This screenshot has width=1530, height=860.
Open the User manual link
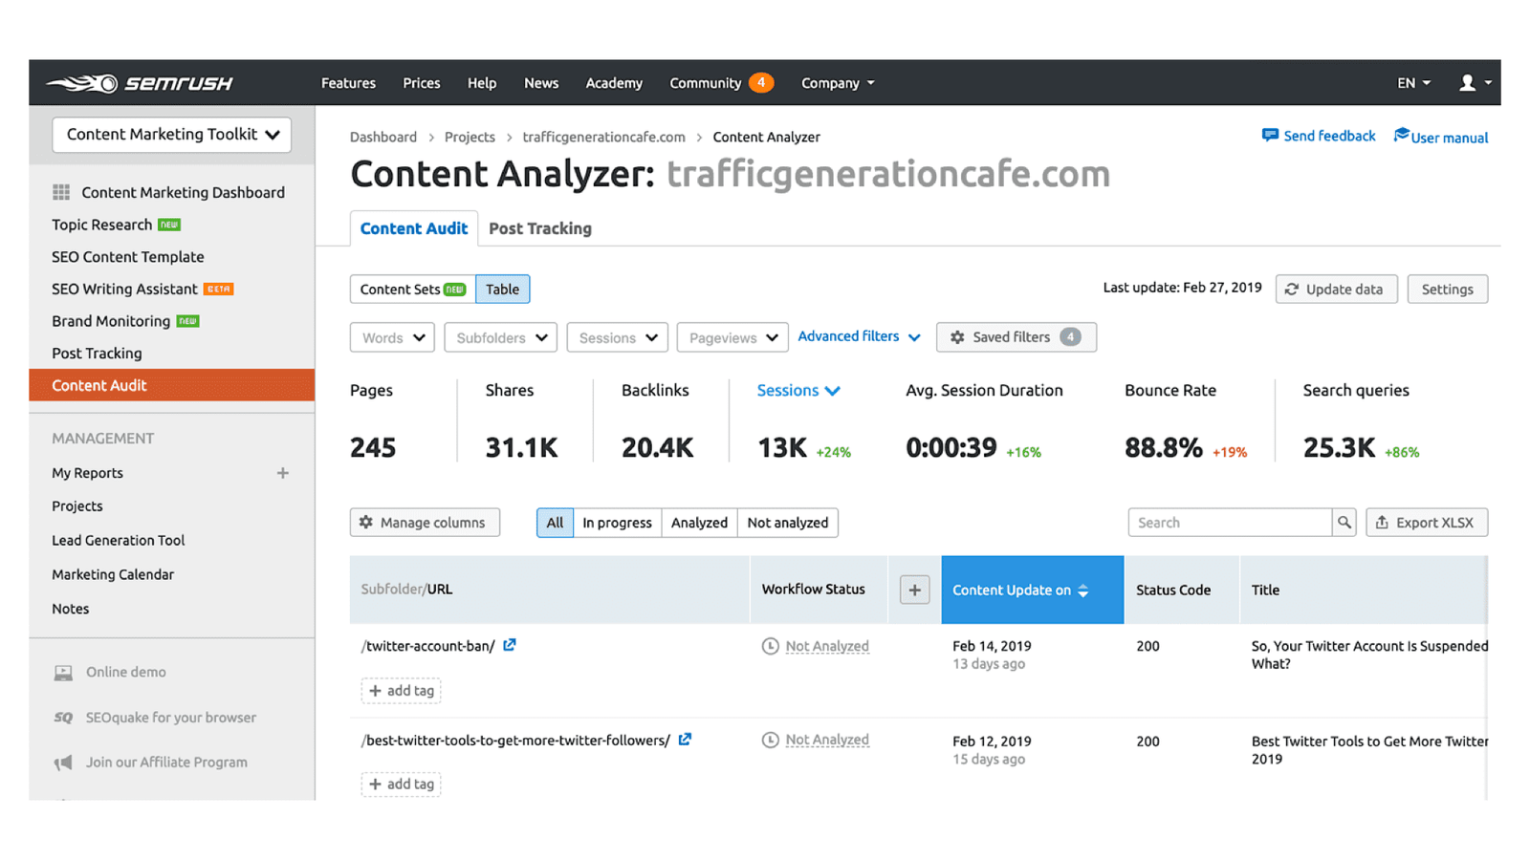[x=1448, y=137]
